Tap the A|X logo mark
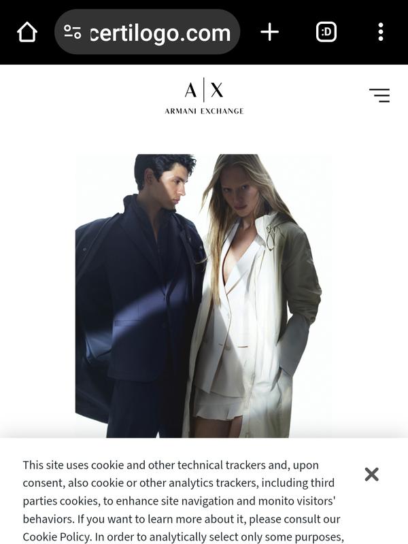The image size is (408, 544). tap(204, 90)
